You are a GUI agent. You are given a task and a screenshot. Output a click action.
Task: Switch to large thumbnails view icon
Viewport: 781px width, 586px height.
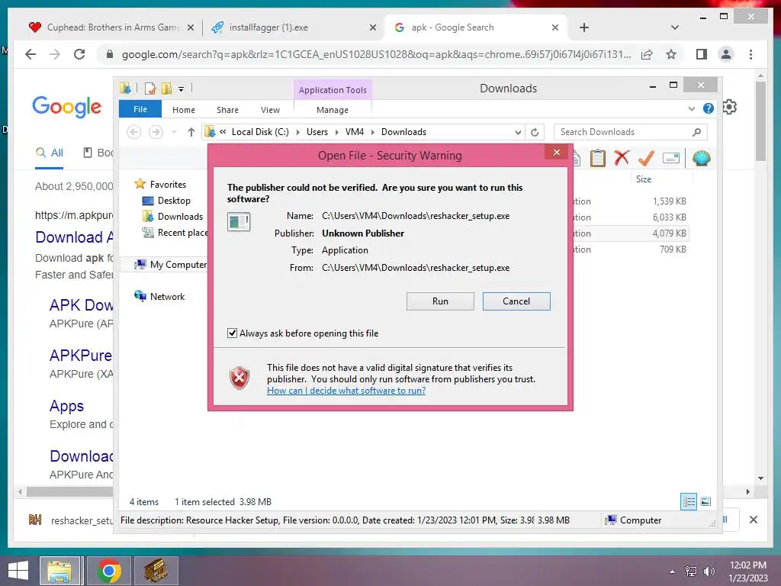pos(705,501)
